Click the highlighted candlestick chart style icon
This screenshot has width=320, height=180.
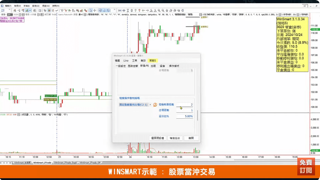pyautogui.click(x=49, y=10)
